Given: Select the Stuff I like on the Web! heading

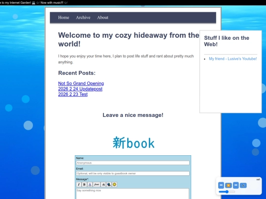Looking at the screenshot, I should coord(227,41).
